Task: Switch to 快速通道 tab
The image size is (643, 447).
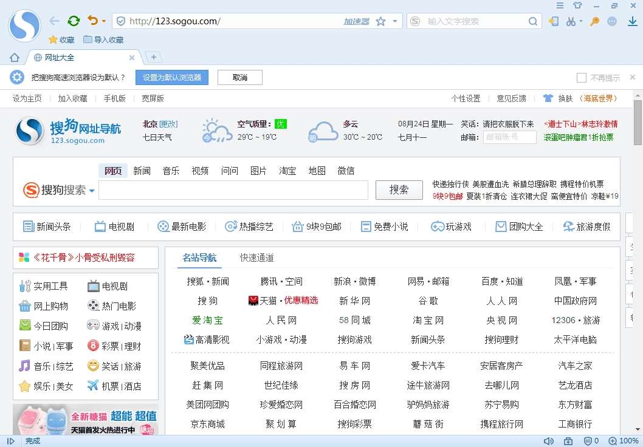Action: [256, 258]
